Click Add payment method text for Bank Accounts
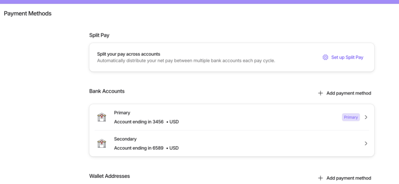The height and width of the screenshot is (184, 399). (348, 93)
